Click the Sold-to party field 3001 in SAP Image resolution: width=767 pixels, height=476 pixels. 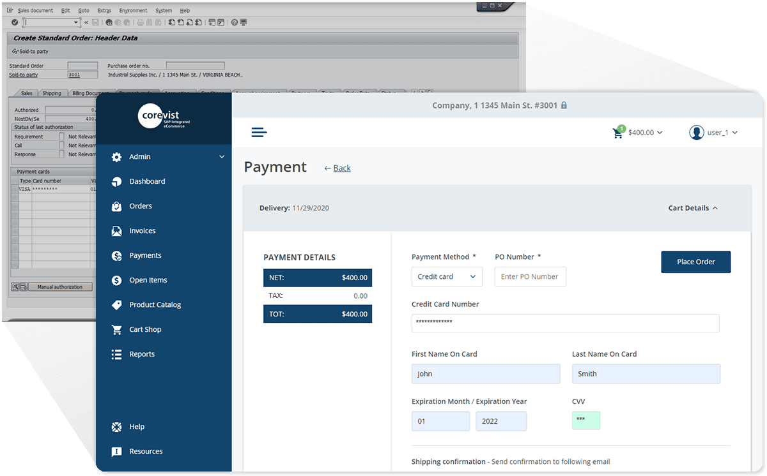[82, 75]
